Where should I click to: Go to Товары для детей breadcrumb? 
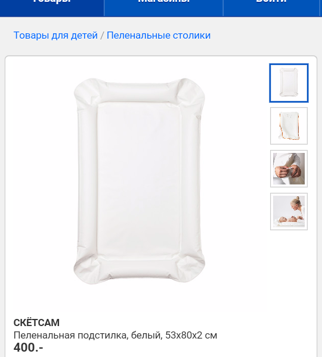point(55,36)
